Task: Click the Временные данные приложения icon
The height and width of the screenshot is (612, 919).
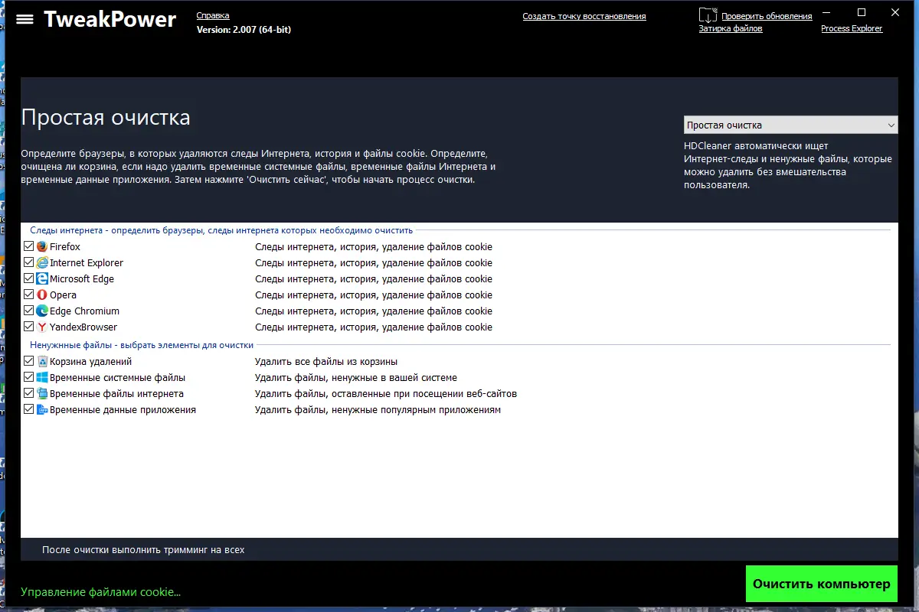Action: (x=43, y=410)
